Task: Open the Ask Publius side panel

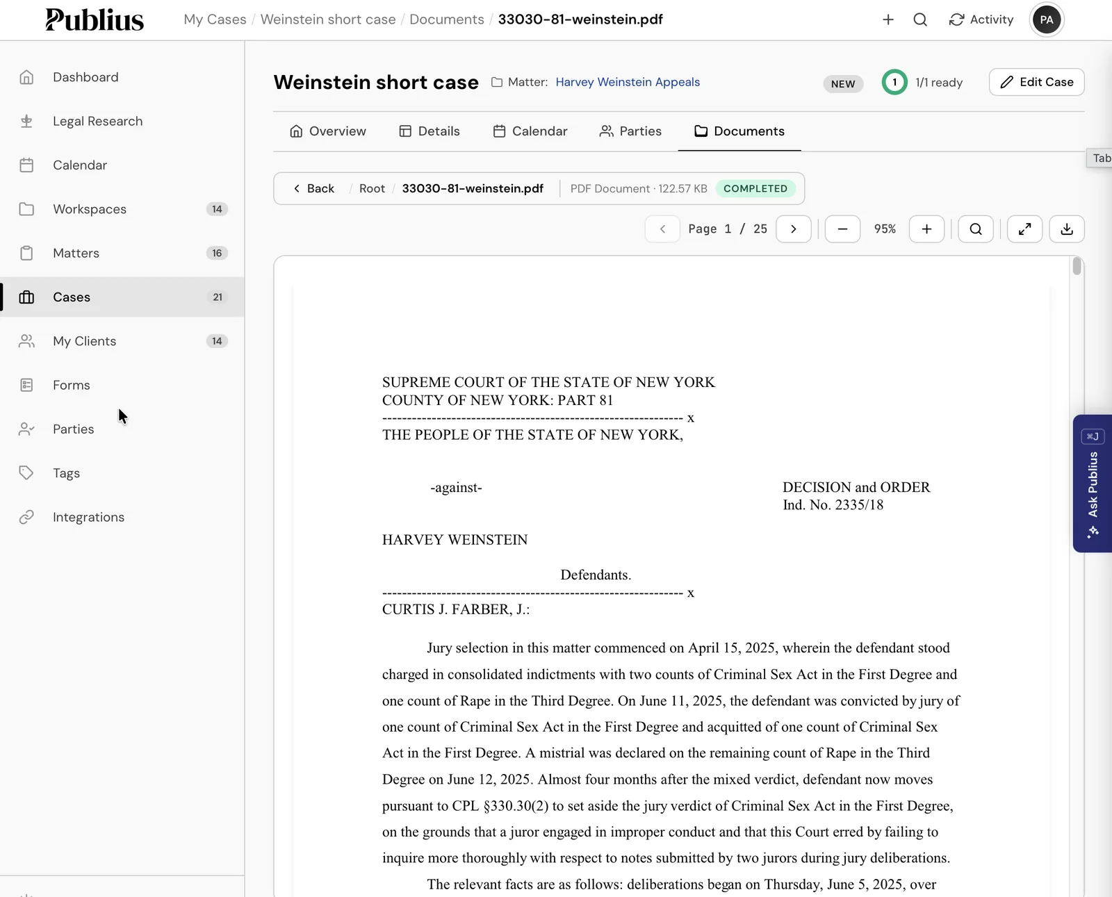Action: tap(1093, 484)
